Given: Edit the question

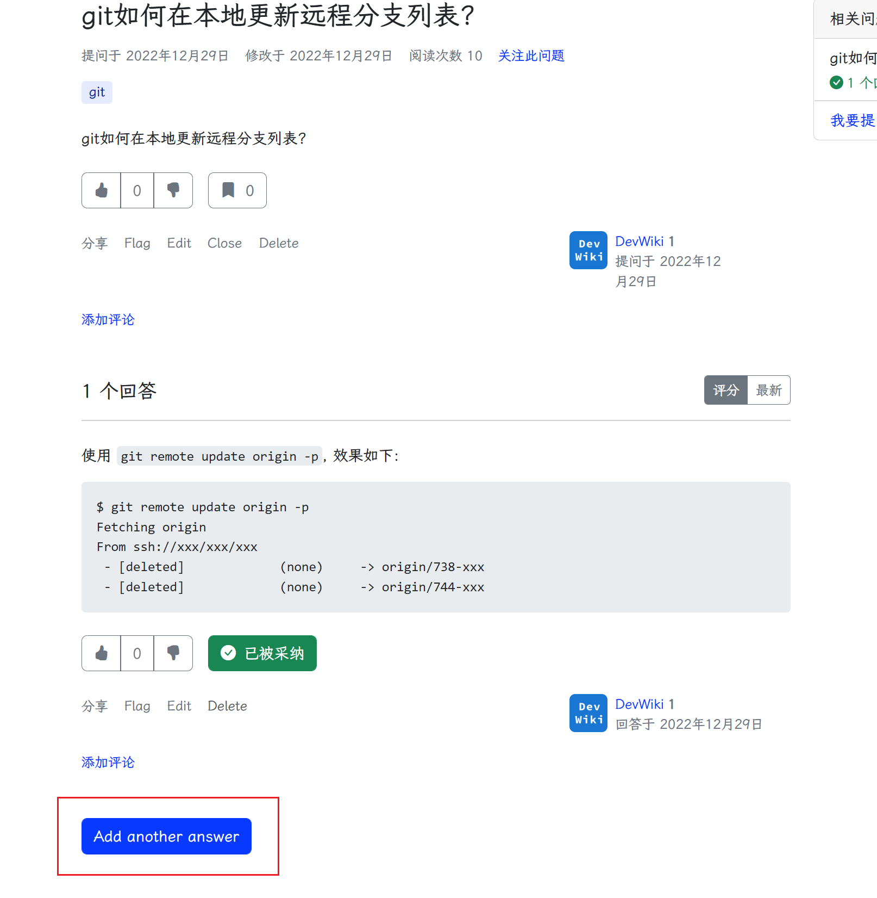Looking at the screenshot, I should 179,243.
